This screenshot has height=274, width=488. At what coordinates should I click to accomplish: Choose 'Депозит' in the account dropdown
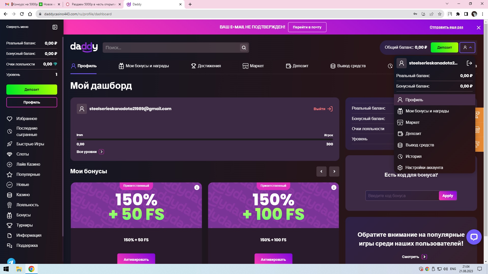pos(435,134)
